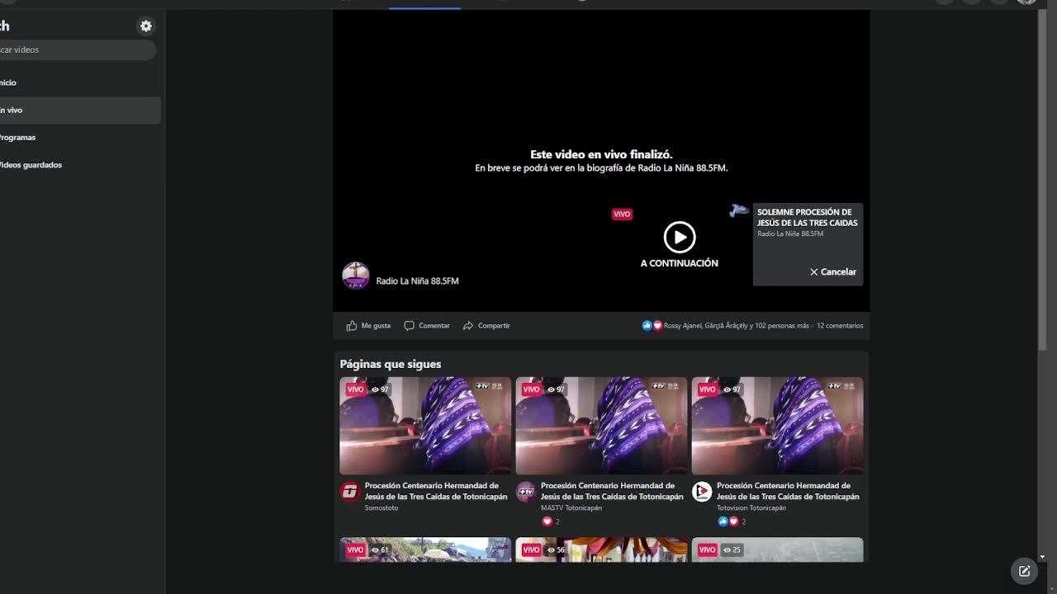1057x594 pixels.
Task: Open the MASTV Totonicapán live video thumbnail
Action: 601,426
